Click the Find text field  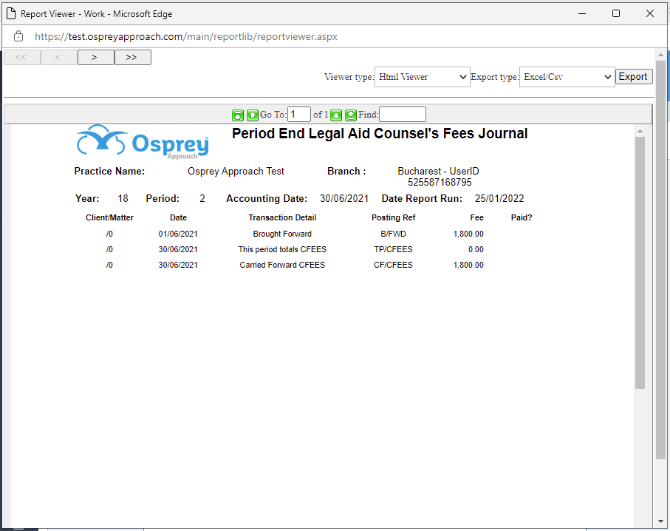402,115
